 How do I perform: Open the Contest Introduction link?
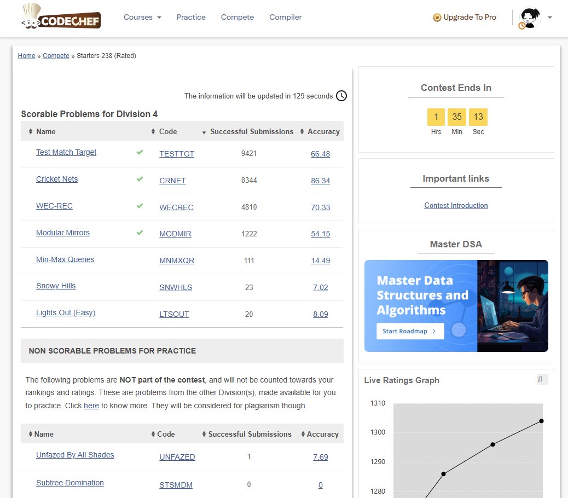tap(456, 205)
